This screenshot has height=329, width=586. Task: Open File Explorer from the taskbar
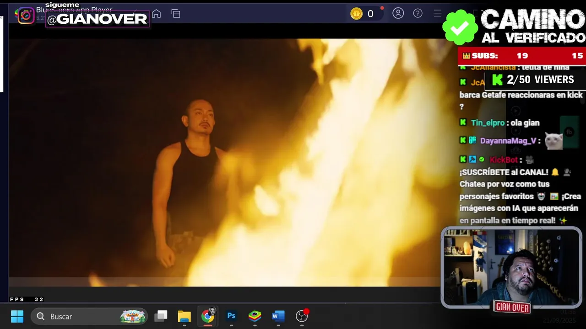tap(184, 316)
